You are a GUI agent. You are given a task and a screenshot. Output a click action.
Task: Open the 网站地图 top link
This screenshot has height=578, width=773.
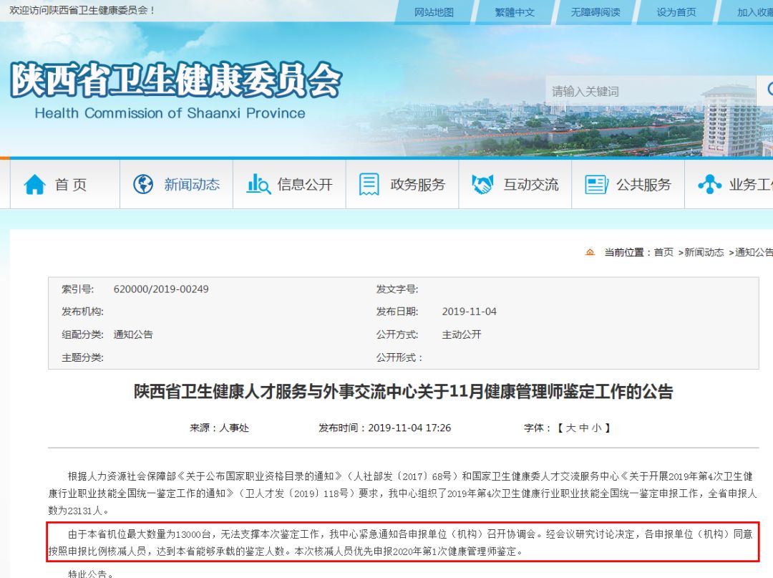tap(434, 12)
